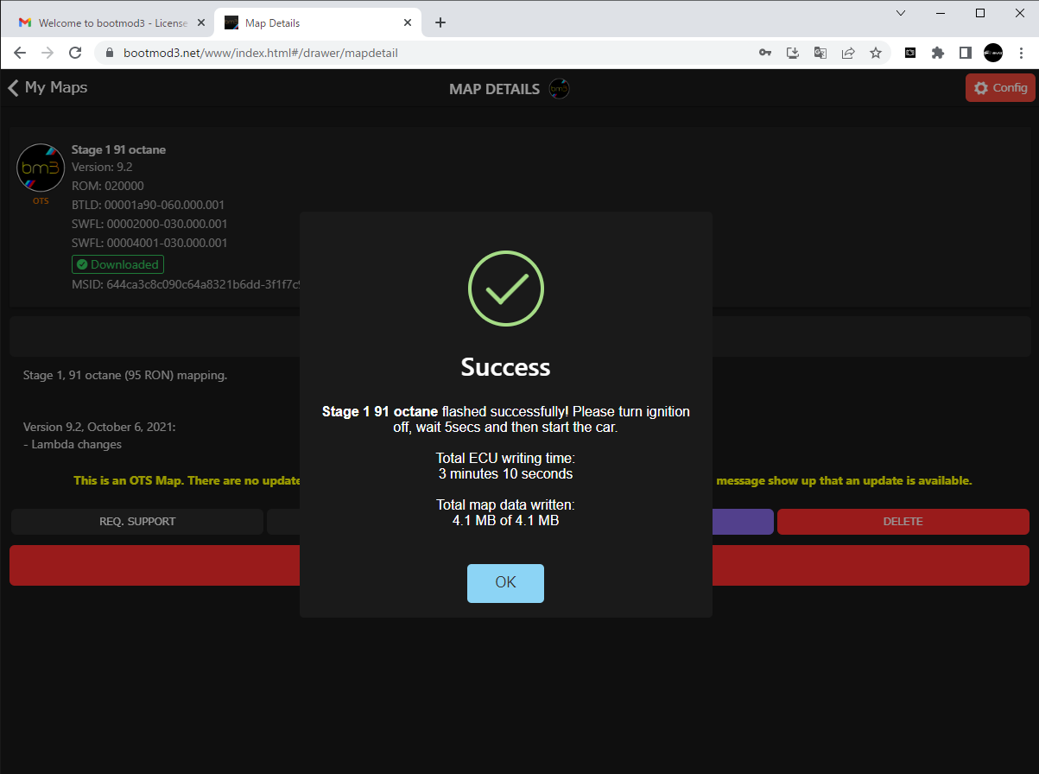Maximize the Chrome window
This screenshot has width=1039, height=774.
click(x=980, y=13)
